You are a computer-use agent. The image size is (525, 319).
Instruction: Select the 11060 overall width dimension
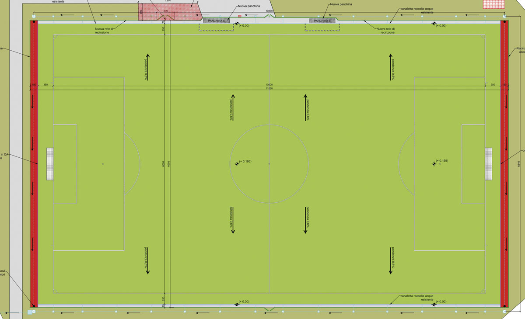[269, 89]
